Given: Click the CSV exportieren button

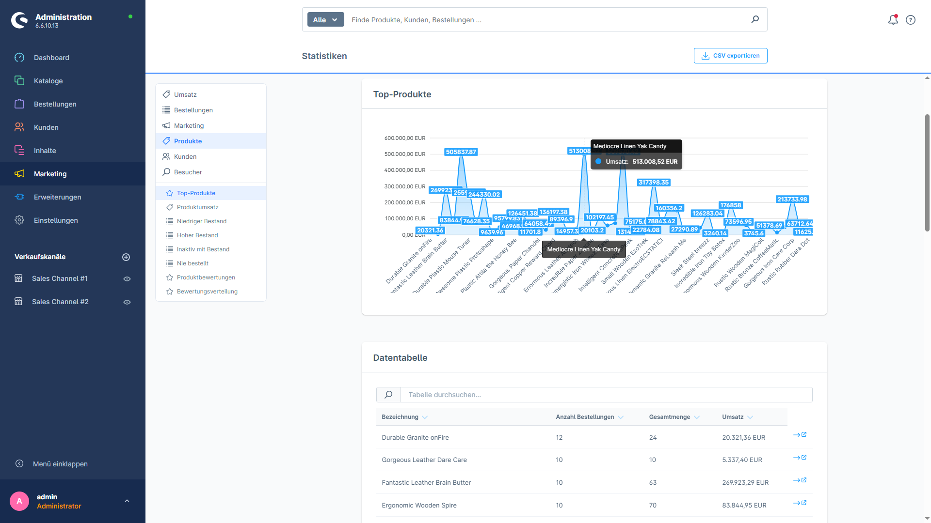Looking at the screenshot, I should [x=730, y=55].
